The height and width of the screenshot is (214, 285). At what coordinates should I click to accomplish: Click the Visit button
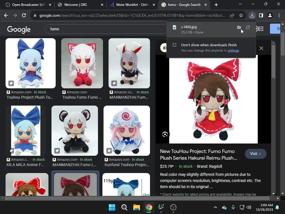click(255, 154)
